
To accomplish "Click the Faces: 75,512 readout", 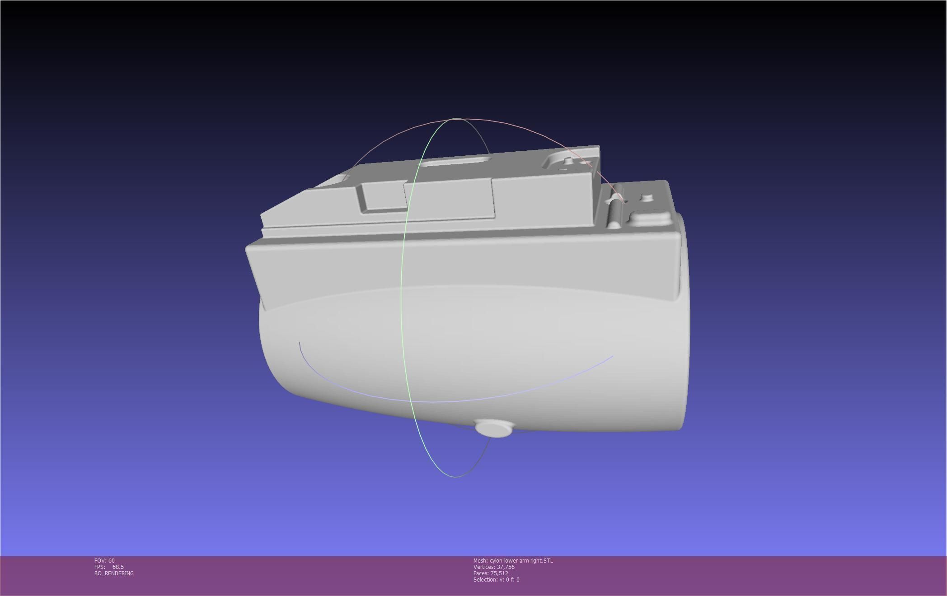I will point(490,573).
